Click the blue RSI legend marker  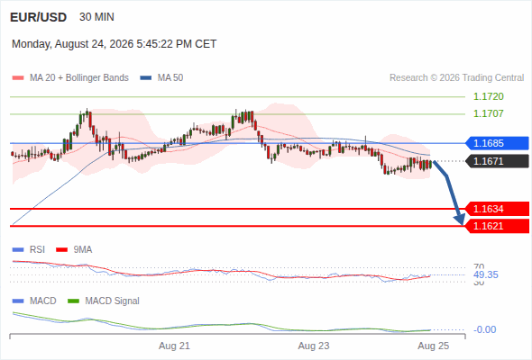point(18,250)
